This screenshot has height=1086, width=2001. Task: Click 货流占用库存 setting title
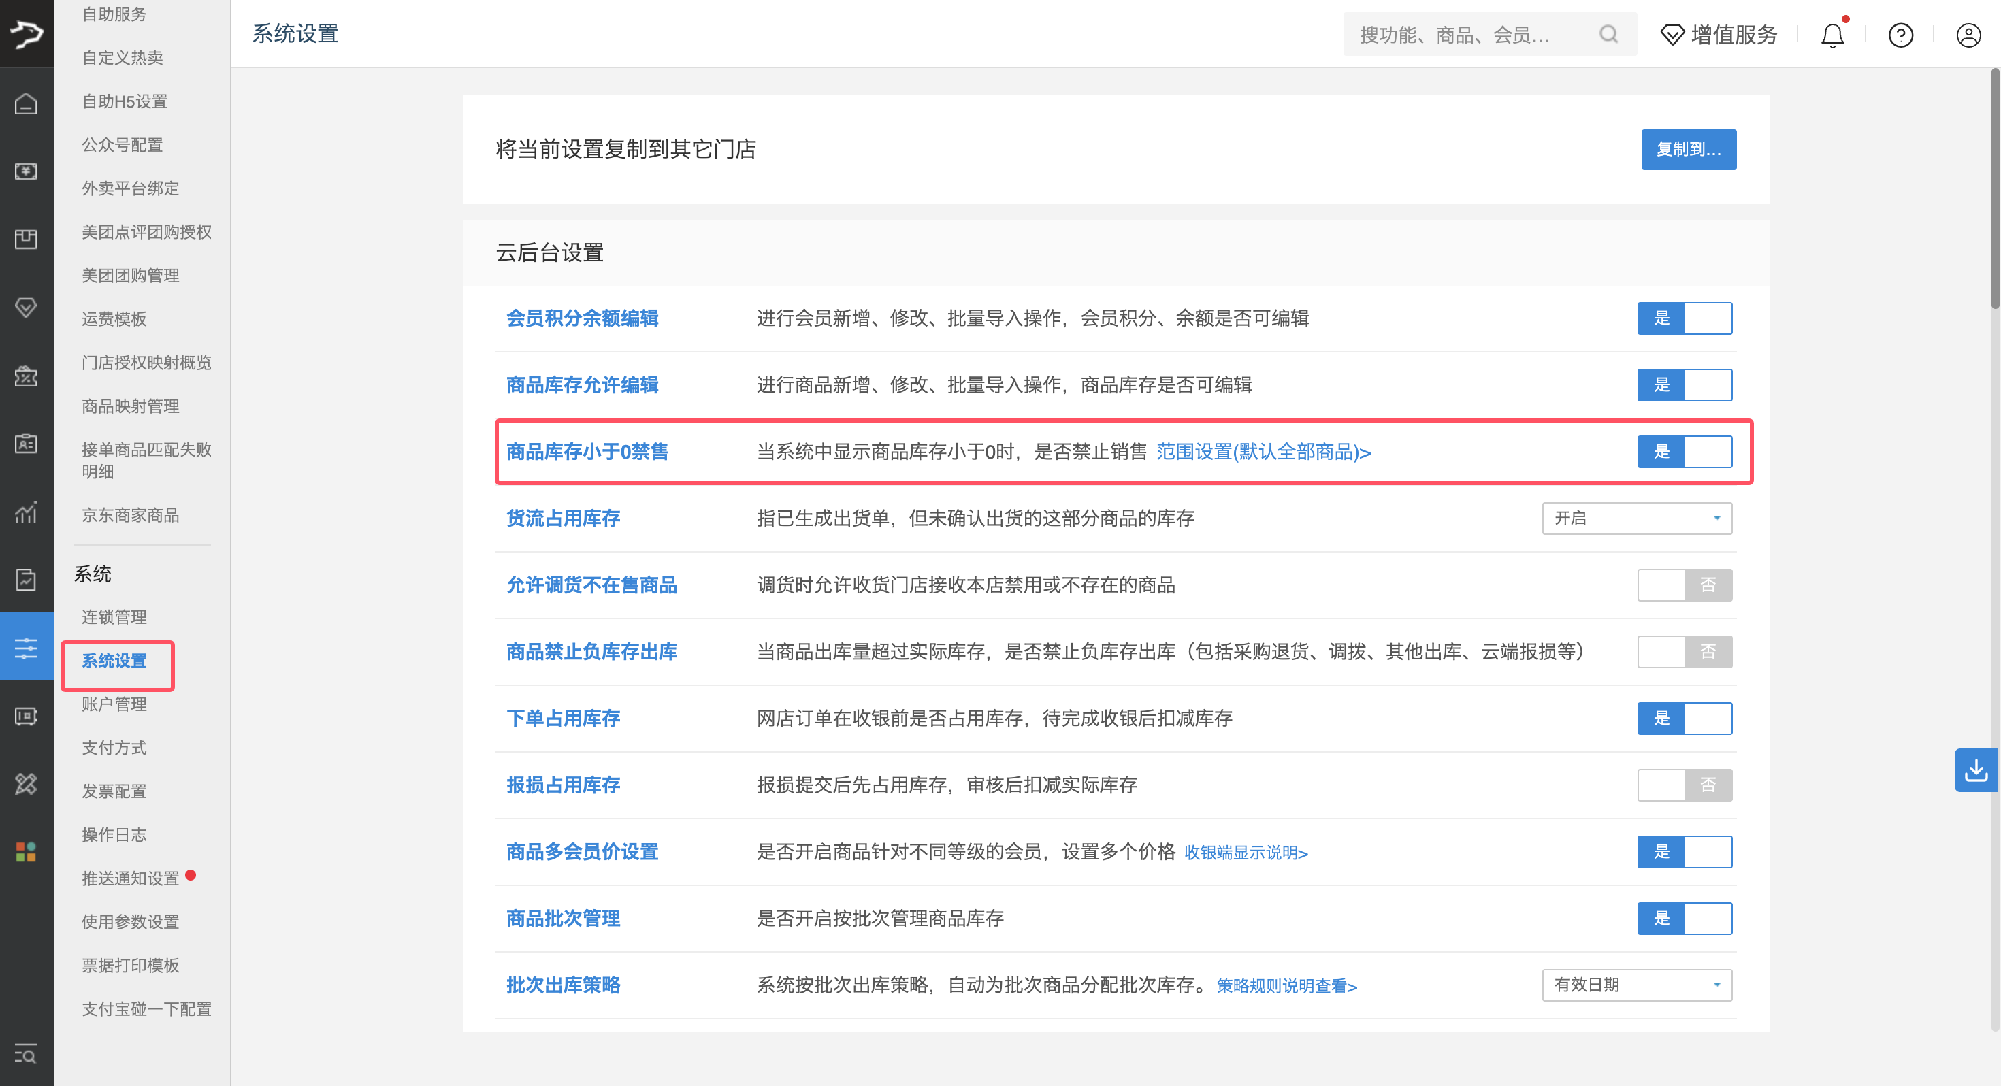(563, 518)
